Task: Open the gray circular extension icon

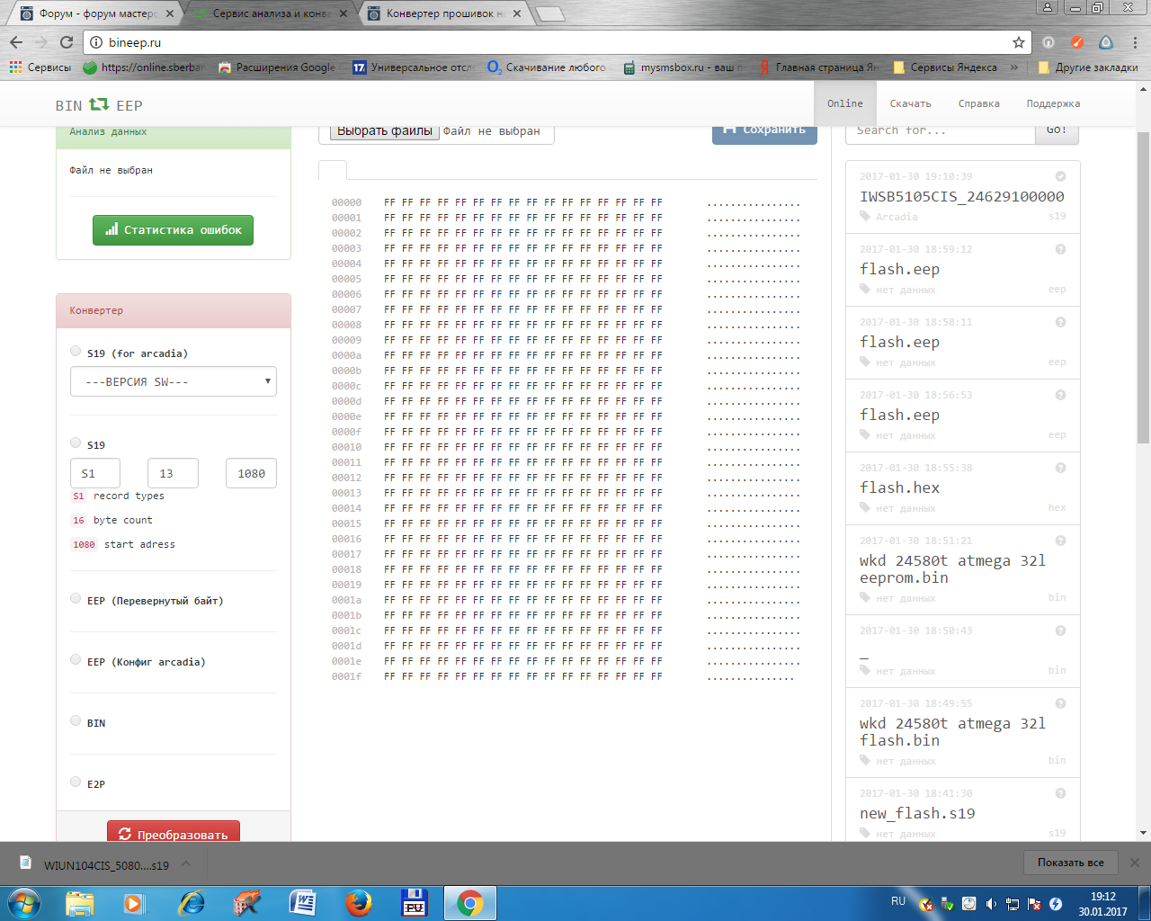Action: click(x=1048, y=42)
